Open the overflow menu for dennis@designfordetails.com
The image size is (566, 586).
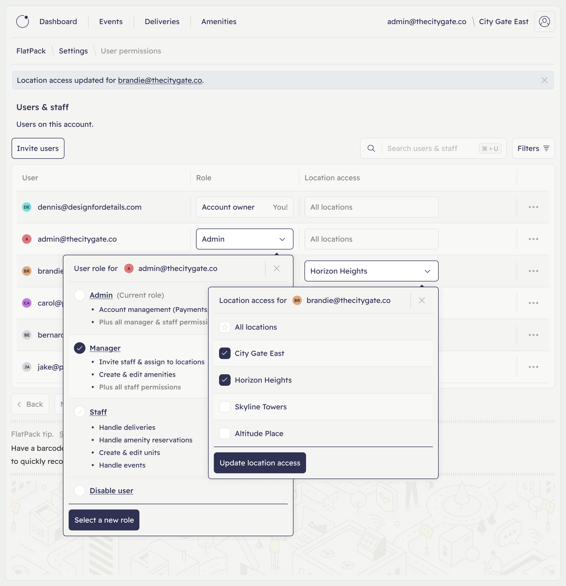(534, 207)
